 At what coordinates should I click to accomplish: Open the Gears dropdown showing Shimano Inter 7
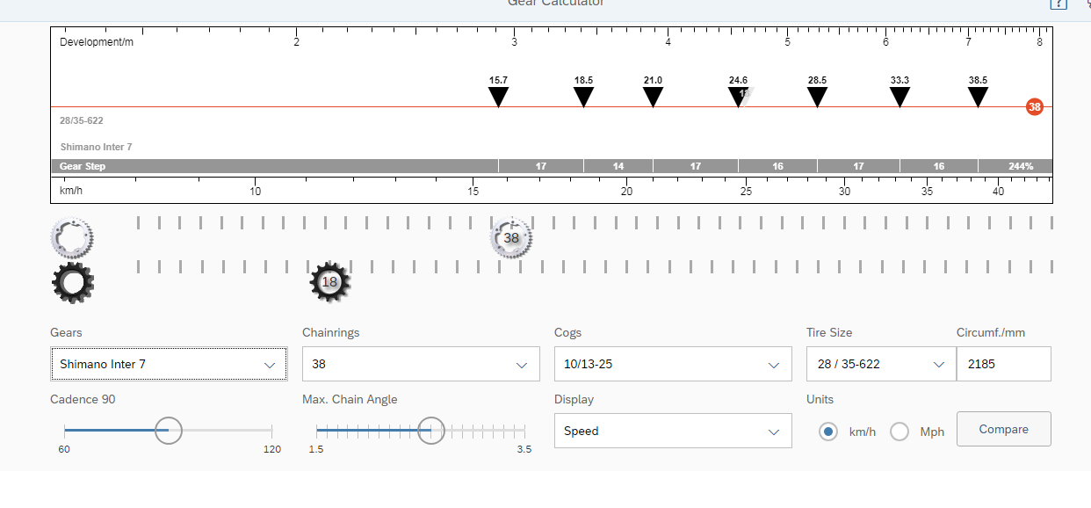pos(169,364)
